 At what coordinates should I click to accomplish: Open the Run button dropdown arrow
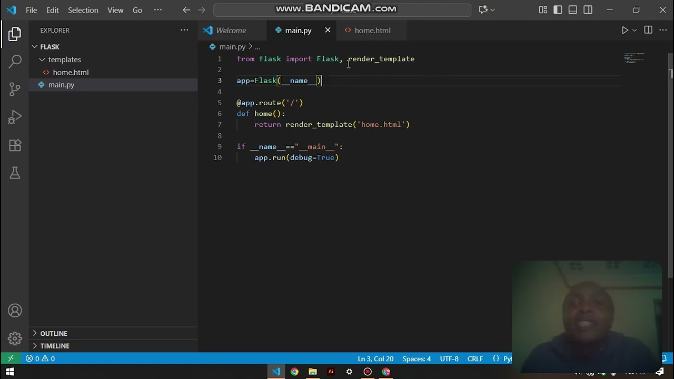pyautogui.click(x=635, y=30)
